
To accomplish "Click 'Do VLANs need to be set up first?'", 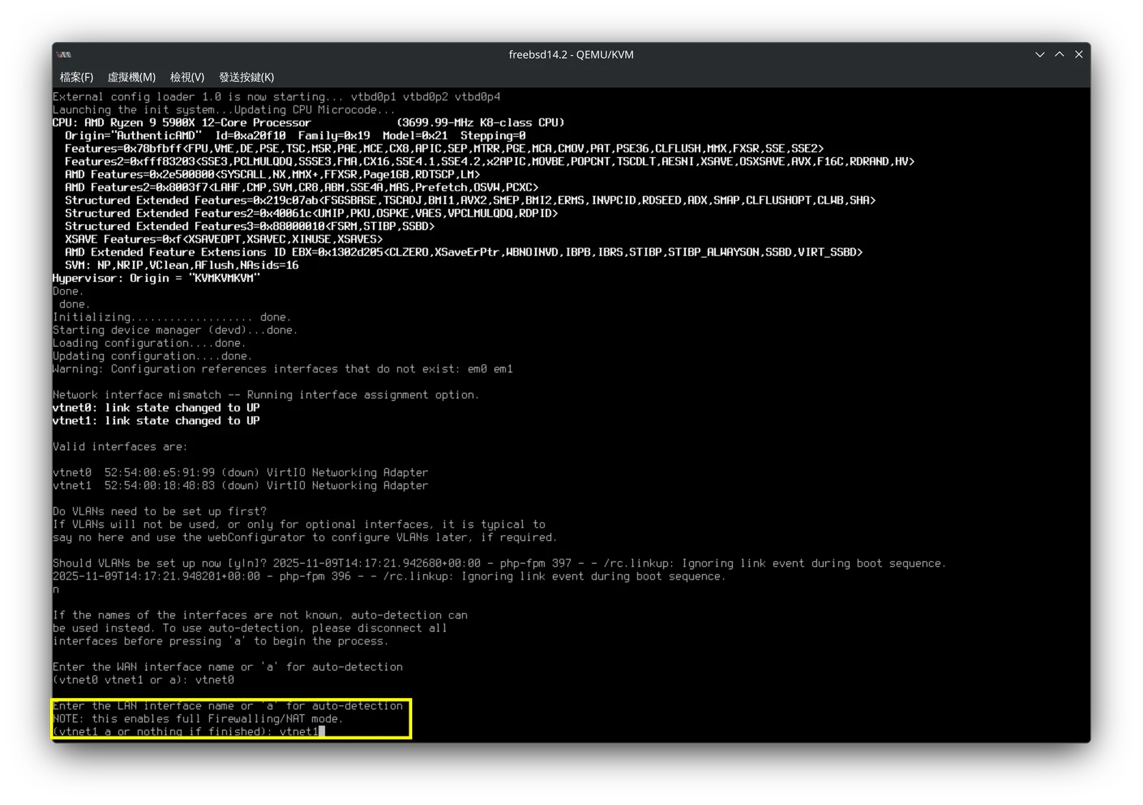I will 160,512.
